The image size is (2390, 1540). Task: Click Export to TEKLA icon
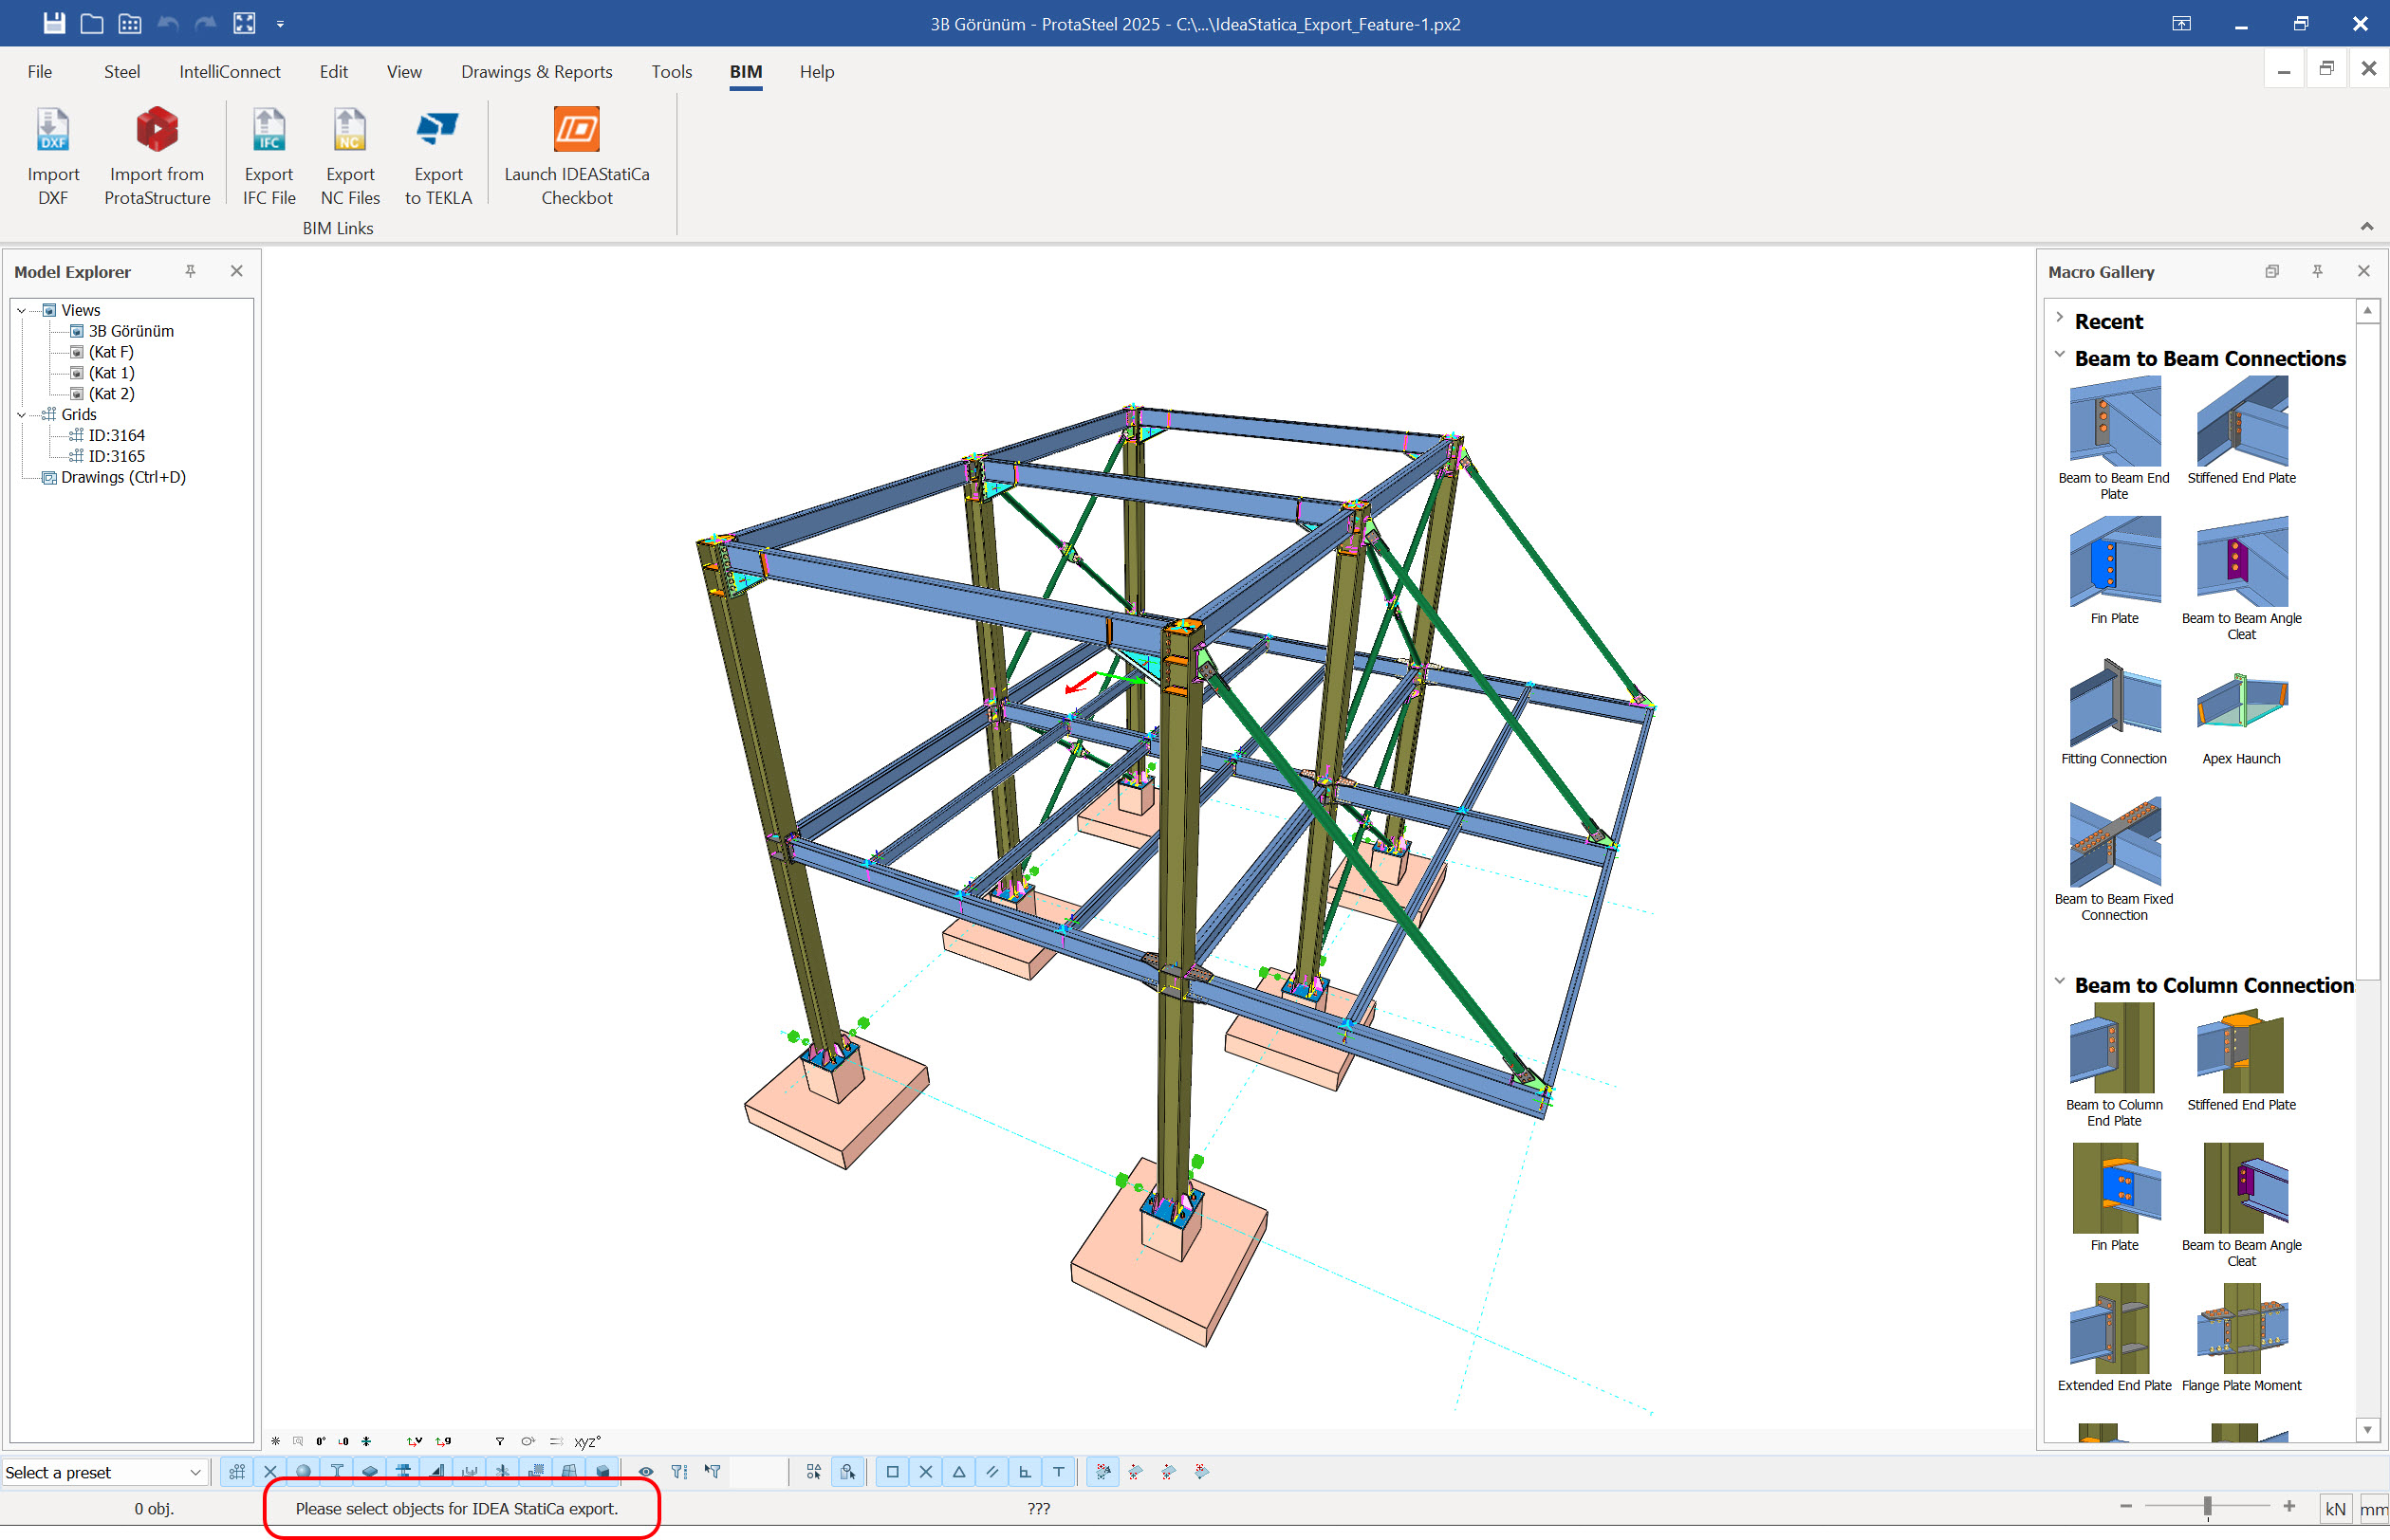pyautogui.click(x=437, y=130)
